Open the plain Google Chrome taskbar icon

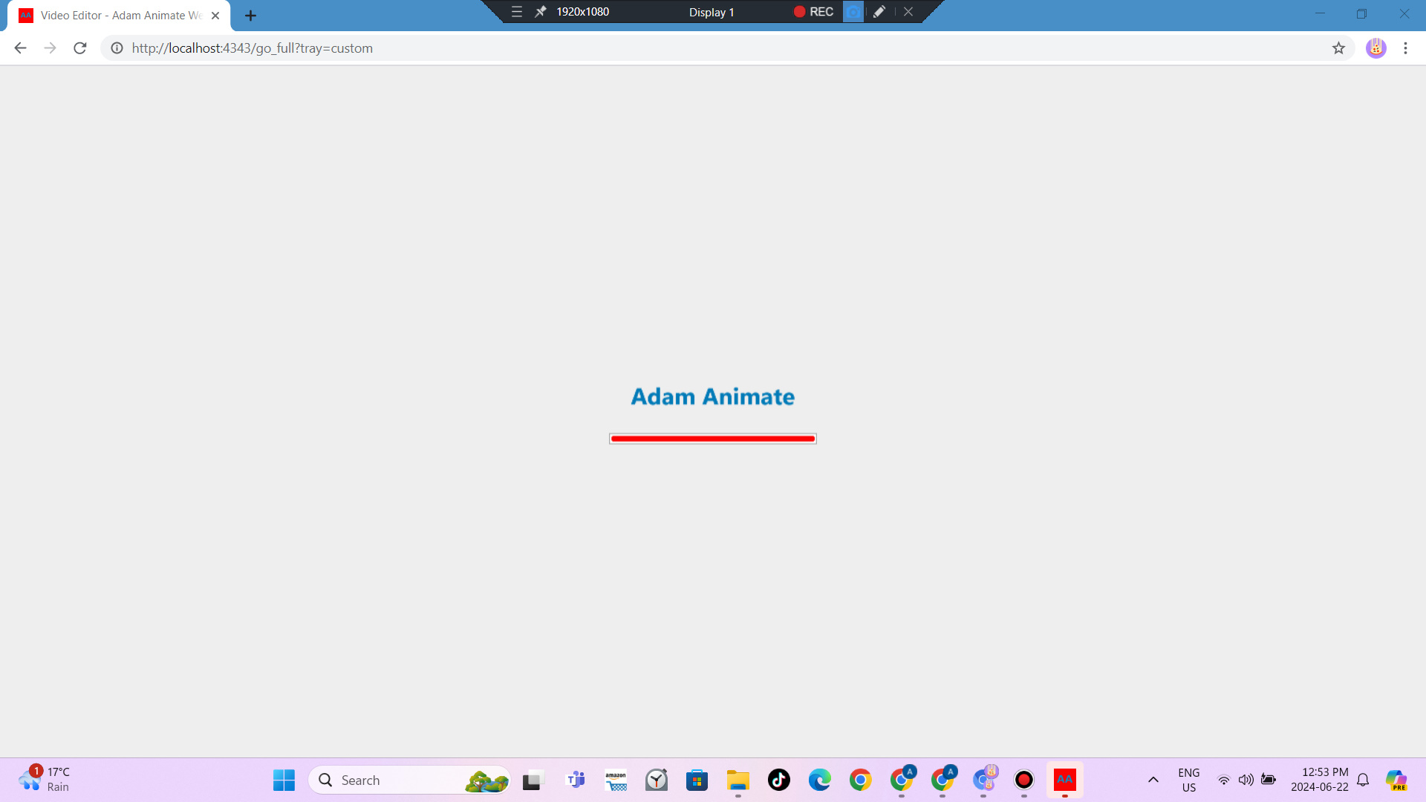[x=861, y=780]
